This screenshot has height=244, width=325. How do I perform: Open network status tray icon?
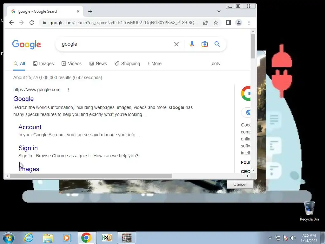point(277,238)
